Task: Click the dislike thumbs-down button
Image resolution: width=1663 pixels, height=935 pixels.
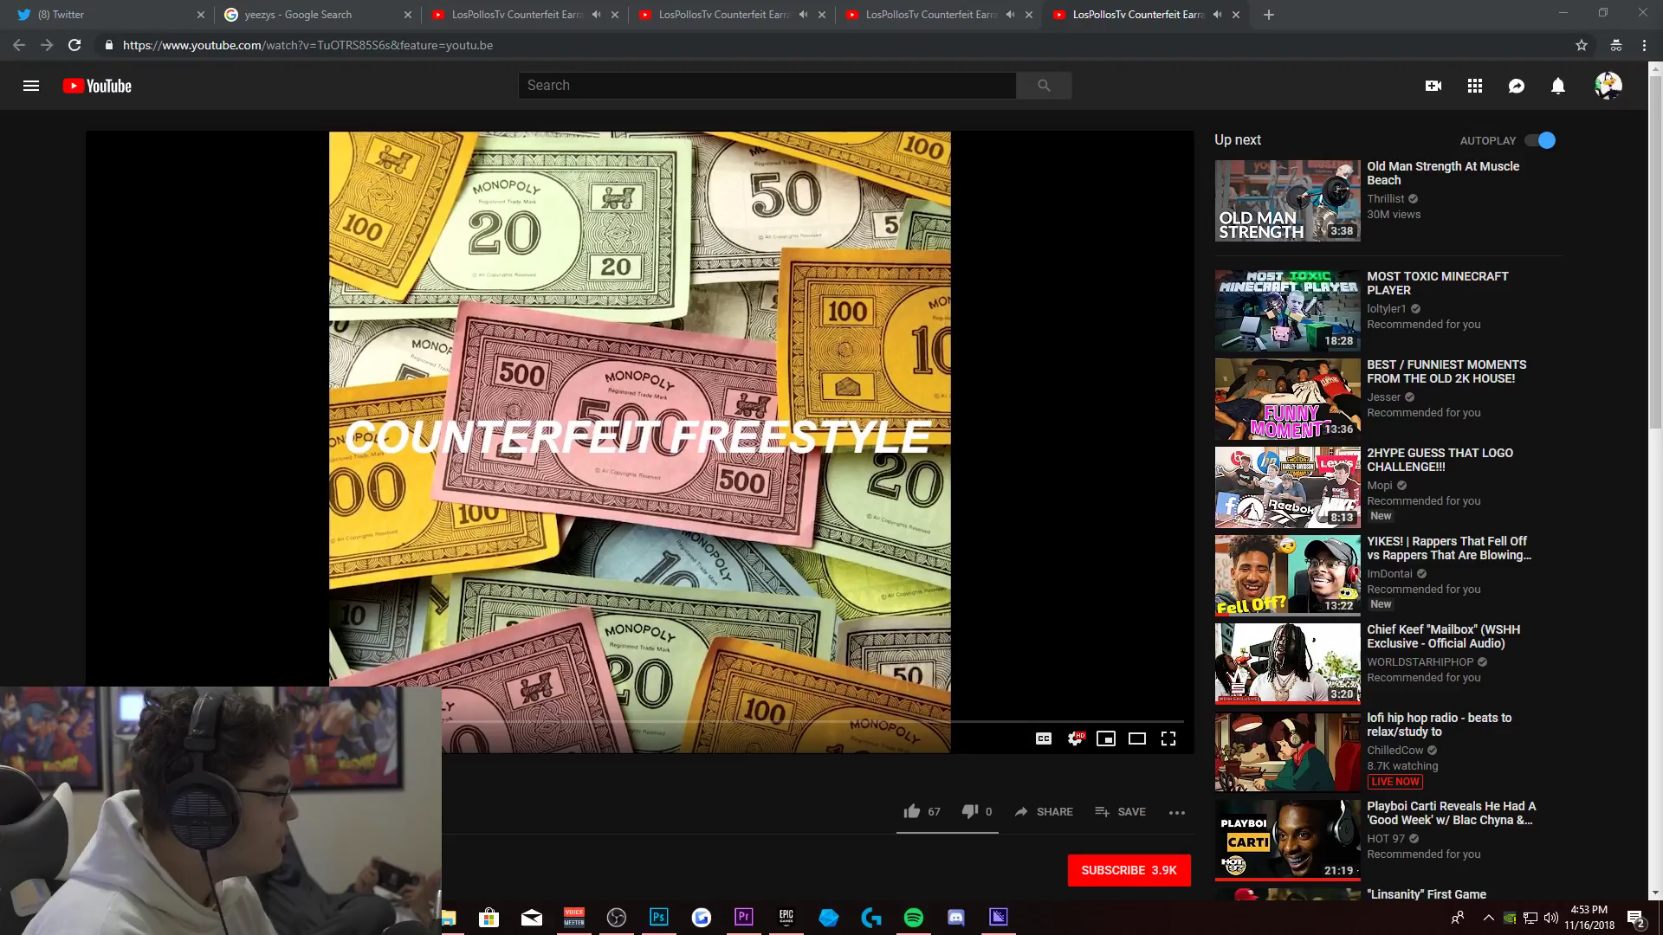Action: pyautogui.click(x=970, y=811)
